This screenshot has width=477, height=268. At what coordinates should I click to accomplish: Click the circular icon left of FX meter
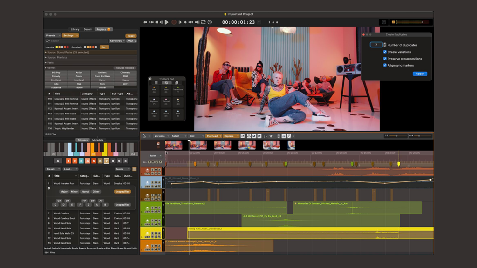click(x=384, y=22)
